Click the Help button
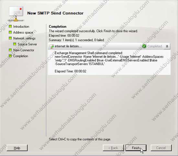This screenshot has width=178, height=156. click(17, 148)
